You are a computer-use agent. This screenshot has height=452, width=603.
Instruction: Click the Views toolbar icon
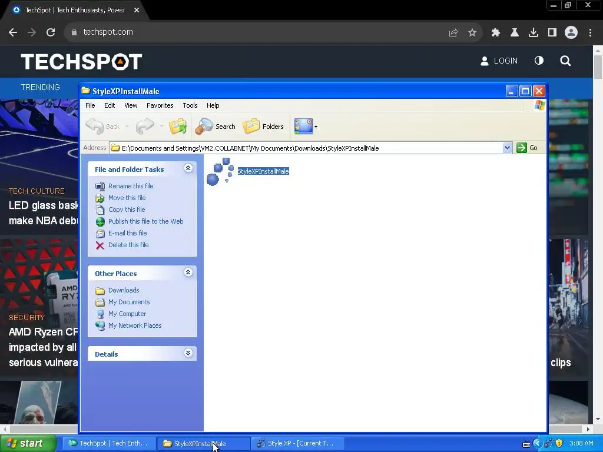303,127
